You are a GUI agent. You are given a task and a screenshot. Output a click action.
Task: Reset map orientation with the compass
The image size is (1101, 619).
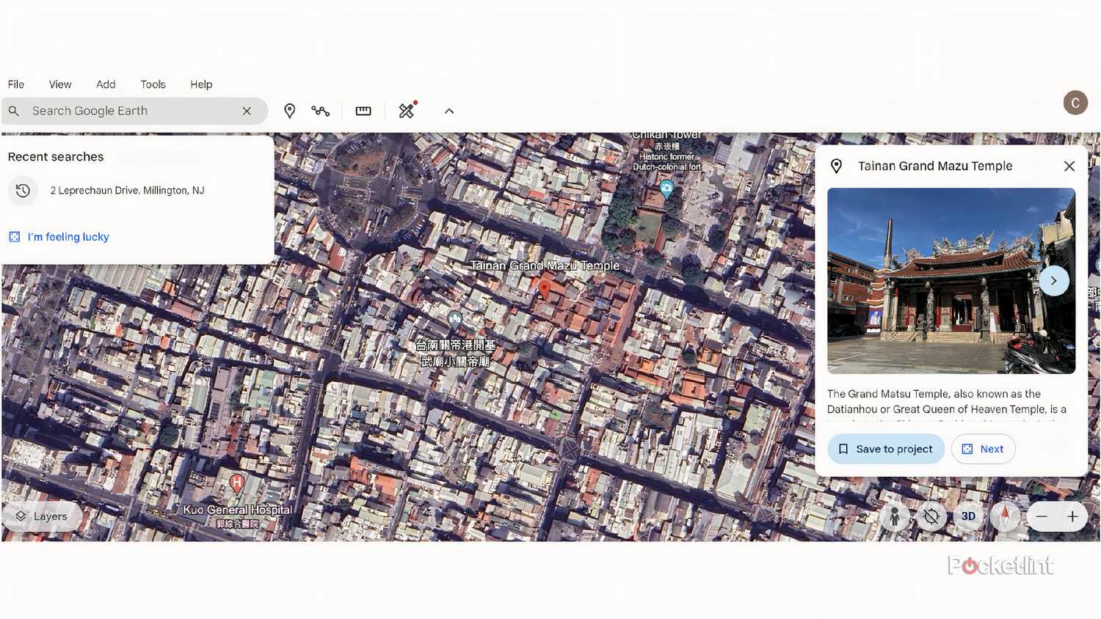pyautogui.click(x=1005, y=516)
